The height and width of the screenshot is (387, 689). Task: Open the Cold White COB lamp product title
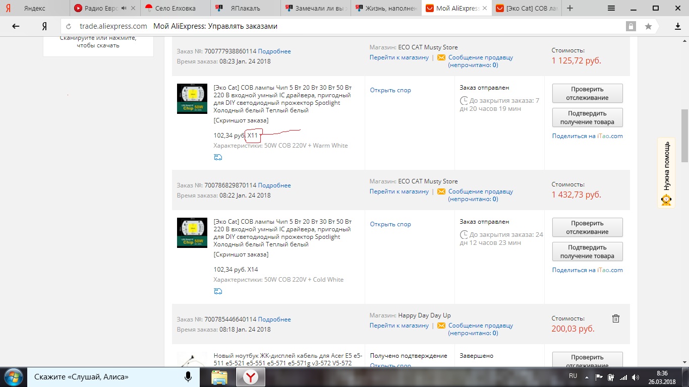282,233
